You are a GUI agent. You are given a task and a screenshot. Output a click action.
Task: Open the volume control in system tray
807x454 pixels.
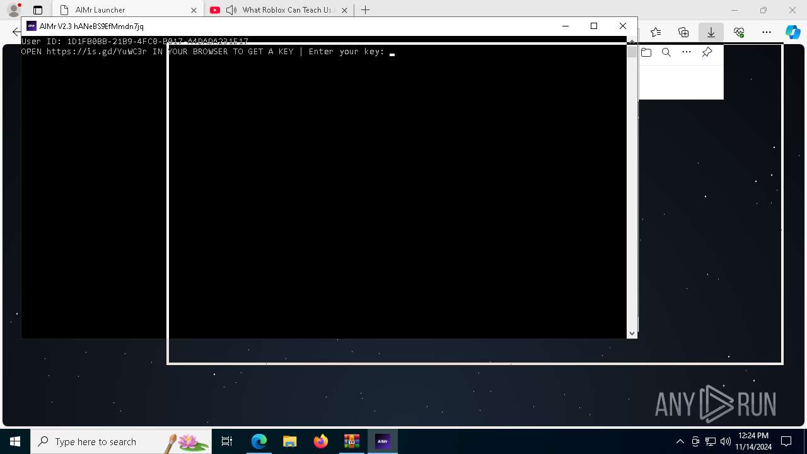click(x=726, y=441)
